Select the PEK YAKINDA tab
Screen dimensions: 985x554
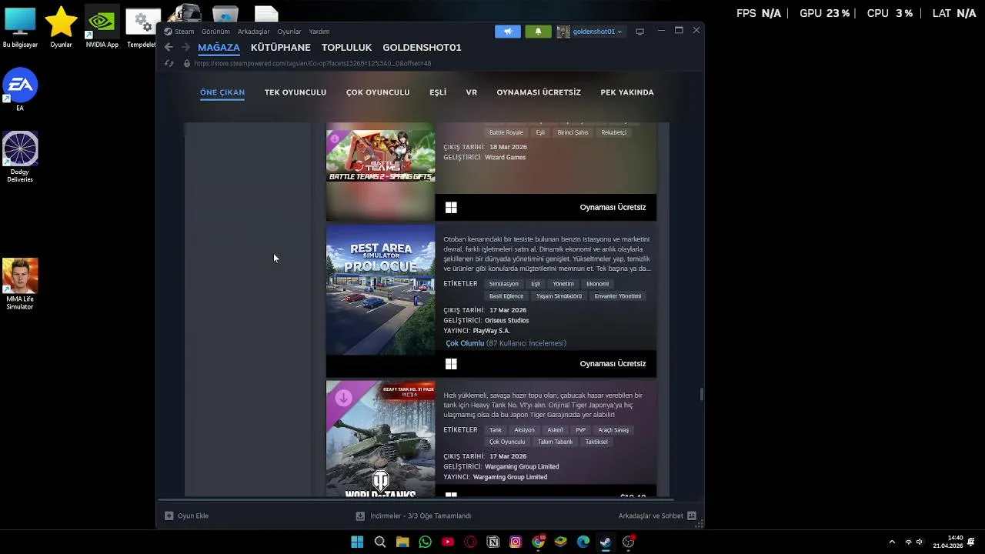coord(627,92)
